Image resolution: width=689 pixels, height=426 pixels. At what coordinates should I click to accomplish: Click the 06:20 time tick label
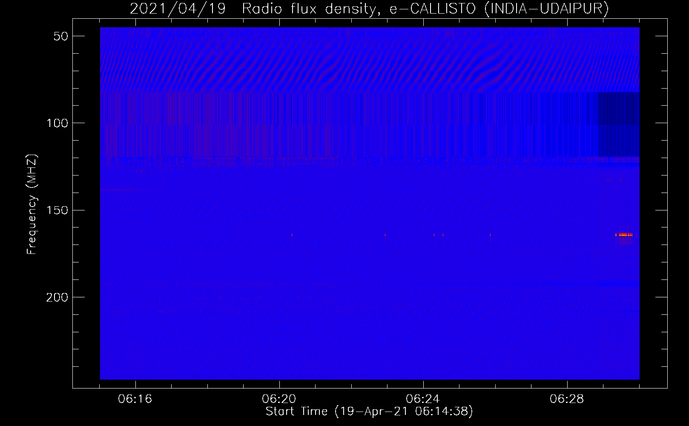tap(279, 399)
